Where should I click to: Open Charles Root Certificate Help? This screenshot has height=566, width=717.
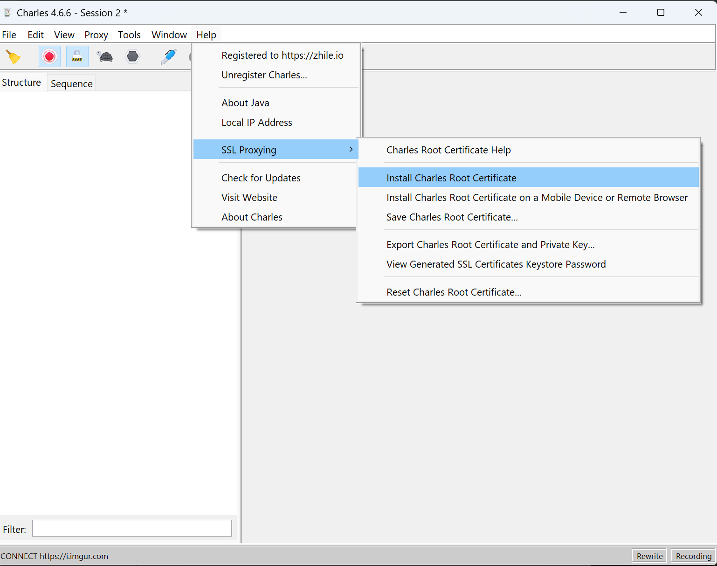(448, 150)
